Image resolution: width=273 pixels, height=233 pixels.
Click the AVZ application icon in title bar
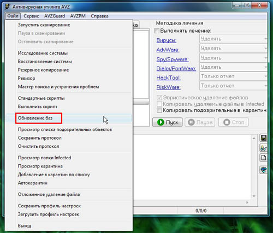(7, 7)
